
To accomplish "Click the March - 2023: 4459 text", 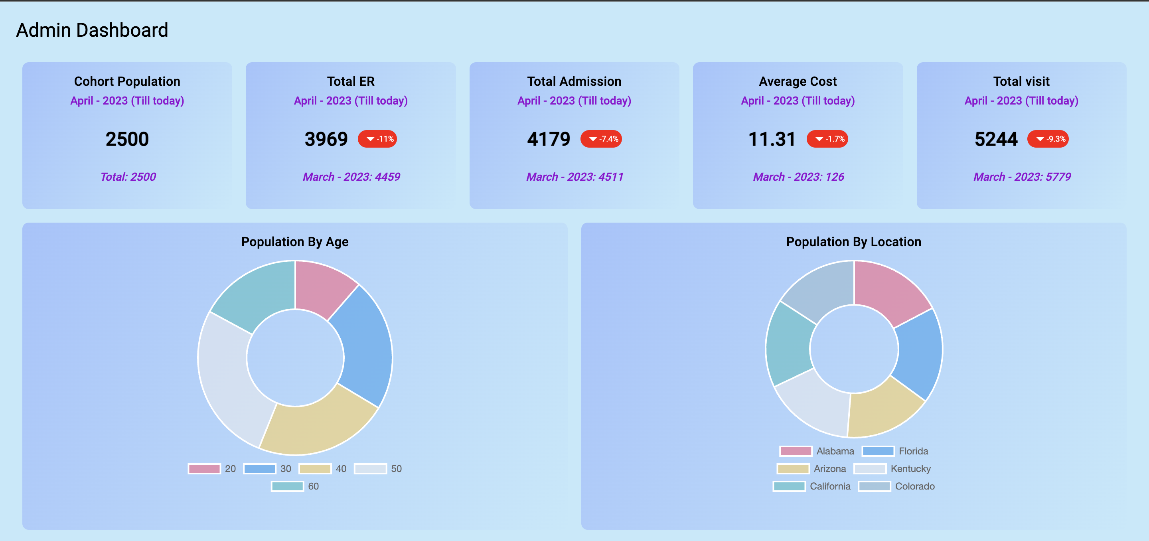I will (351, 177).
